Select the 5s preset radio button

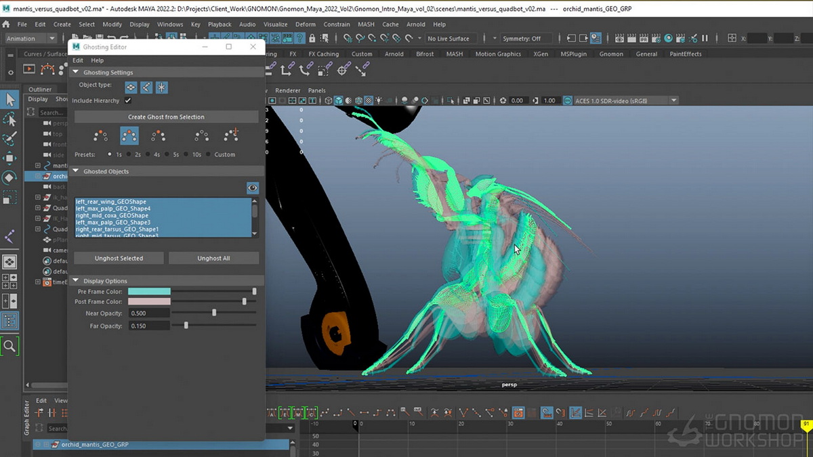[167, 154]
